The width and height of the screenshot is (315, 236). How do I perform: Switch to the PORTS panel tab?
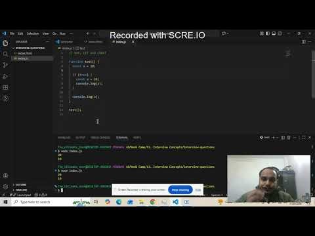click(137, 138)
